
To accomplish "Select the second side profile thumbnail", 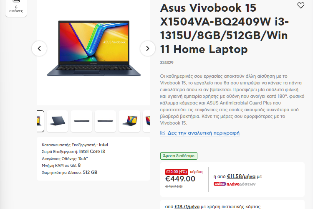I will tap(106, 121).
